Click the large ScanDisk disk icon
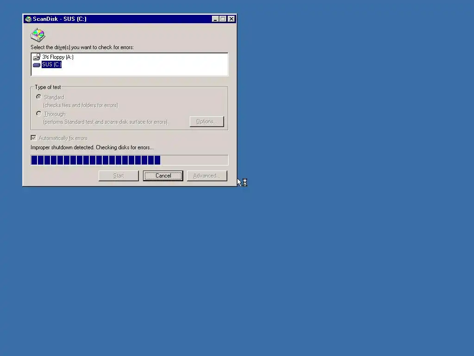This screenshot has width=474, height=356. (x=38, y=34)
